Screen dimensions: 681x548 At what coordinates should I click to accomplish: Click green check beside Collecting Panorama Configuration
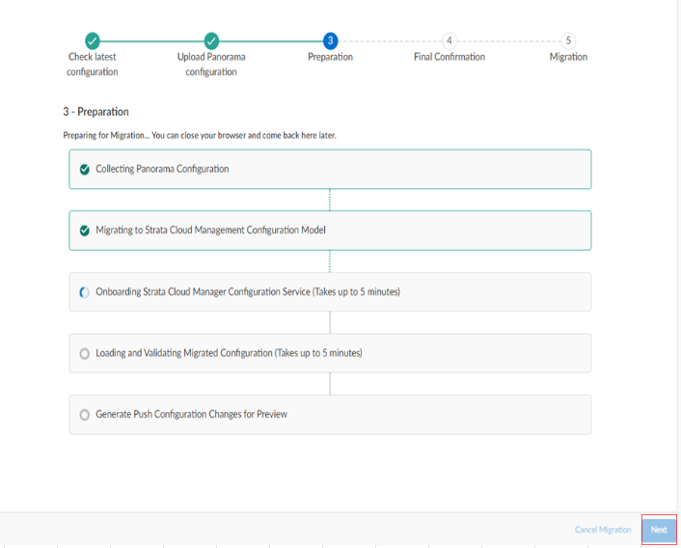85,170
